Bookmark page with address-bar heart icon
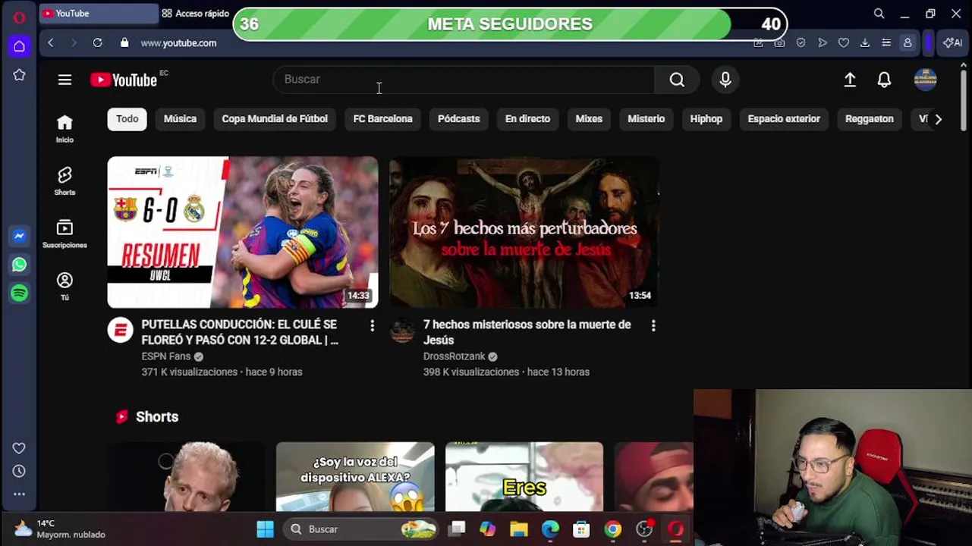The image size is (972, 546). coord(843,43)
